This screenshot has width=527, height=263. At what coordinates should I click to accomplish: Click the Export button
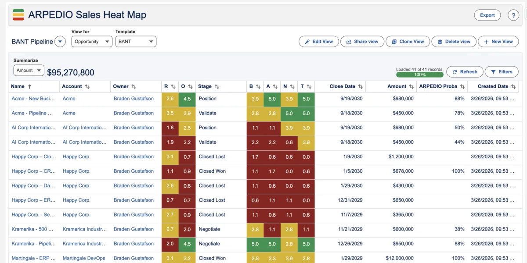tap(487, 14)
